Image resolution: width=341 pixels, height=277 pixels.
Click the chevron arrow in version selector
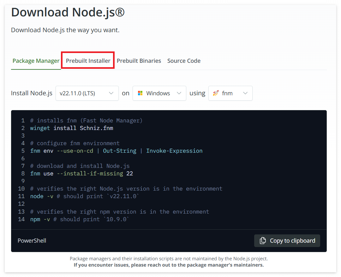pyautogui.click(x=111, y=93)
